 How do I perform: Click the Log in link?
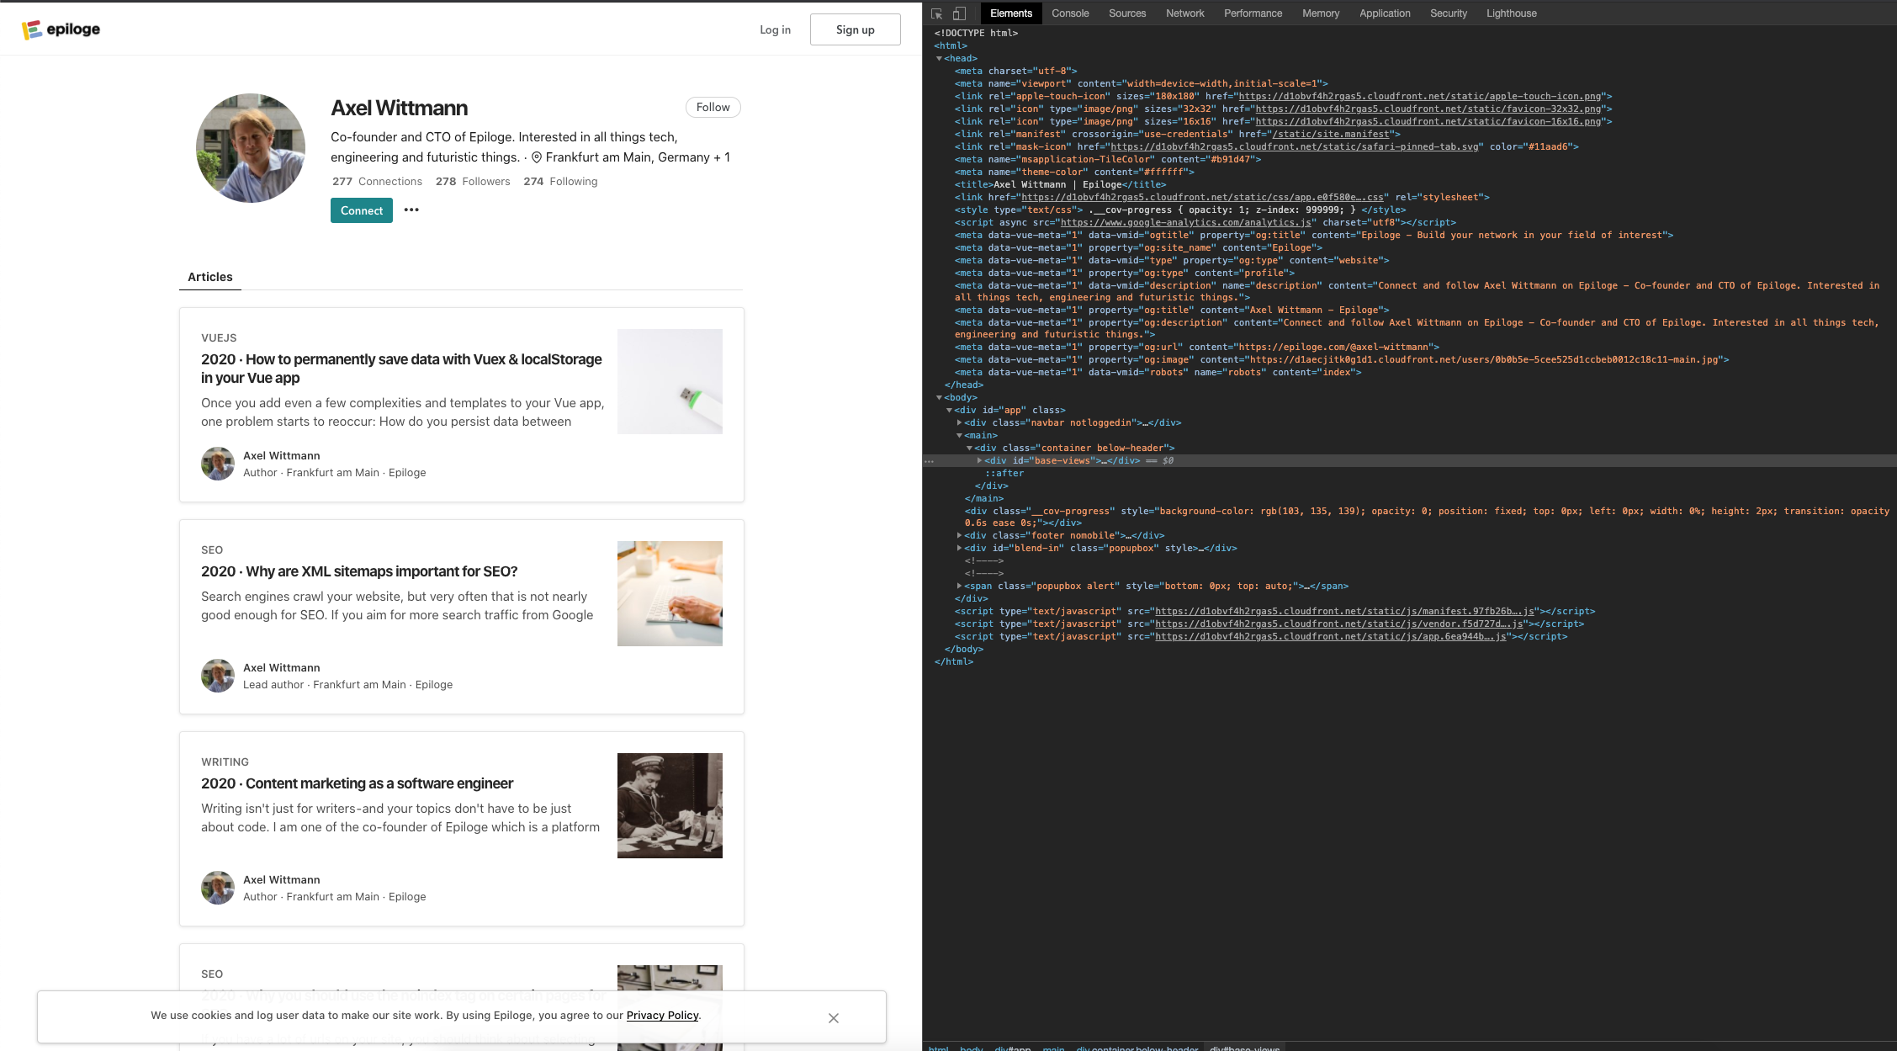point(775,29)
